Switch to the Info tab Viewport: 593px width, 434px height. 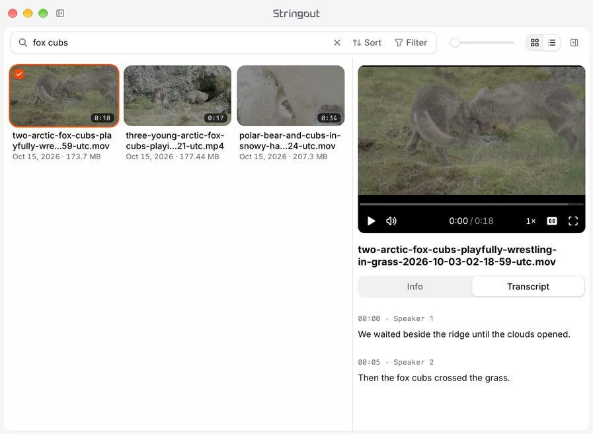click(415, 287)
